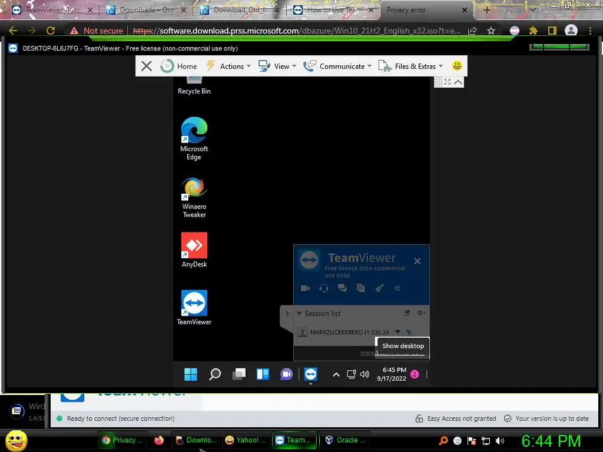
Task: Select the Microsoft Edge desktop shortcut
Action: point(194,139)
